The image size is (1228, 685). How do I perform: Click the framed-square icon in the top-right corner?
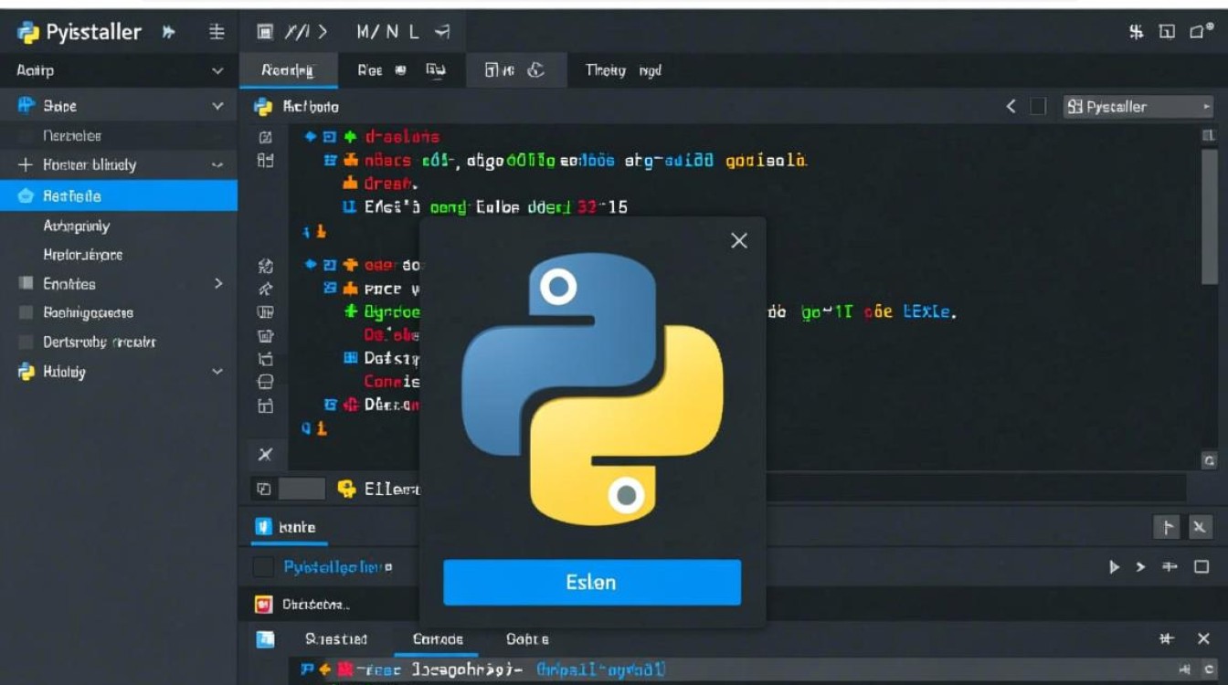click(1167, 32)
